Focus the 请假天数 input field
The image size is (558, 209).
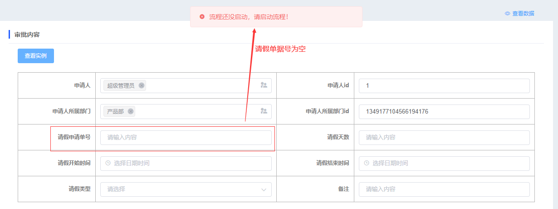pos(444,137)
